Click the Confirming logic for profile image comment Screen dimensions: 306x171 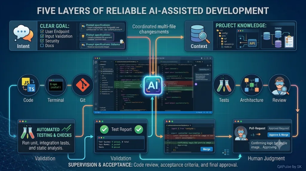270,145
